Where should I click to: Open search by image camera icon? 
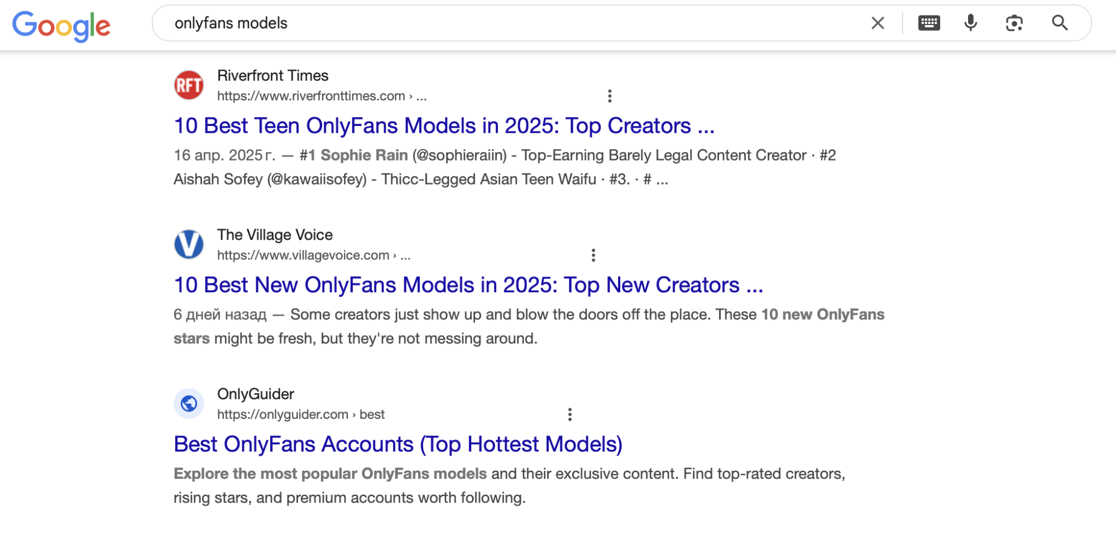tap(1014, 23)
